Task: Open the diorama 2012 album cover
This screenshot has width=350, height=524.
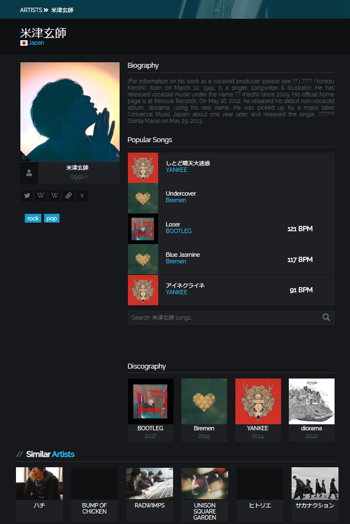Action: coord(311,401)
